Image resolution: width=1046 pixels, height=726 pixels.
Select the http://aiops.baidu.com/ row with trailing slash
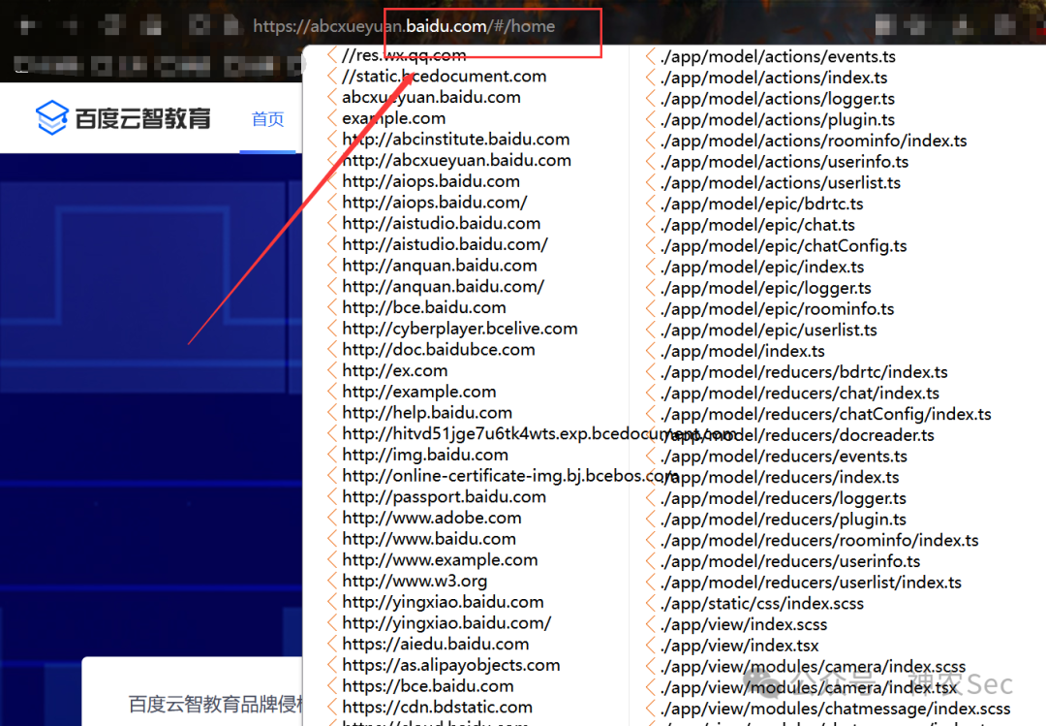tap(434, 203)
